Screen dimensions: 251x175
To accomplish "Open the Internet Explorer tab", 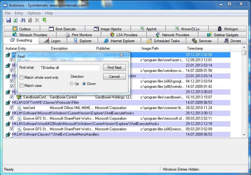I will pos(119,41).
